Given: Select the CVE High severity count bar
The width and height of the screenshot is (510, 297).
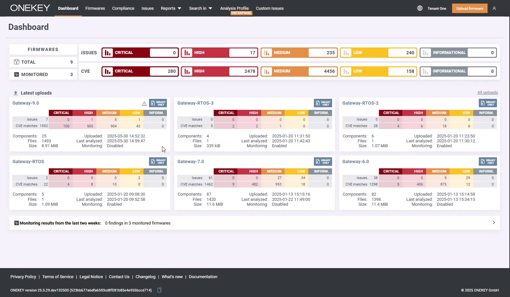Looking at the screenshot, I should coord(219,71).
